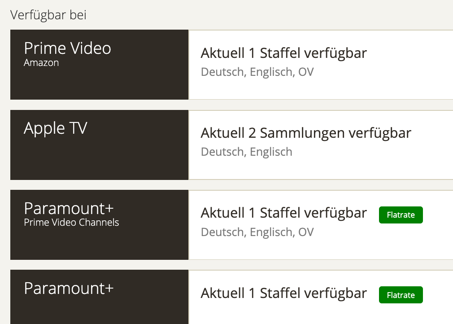Image resolution: width=453 pixels, height=324 pixels.
Task: Open the bottom standalone Paramount+ heading
Action: click(x=69, y=289)
